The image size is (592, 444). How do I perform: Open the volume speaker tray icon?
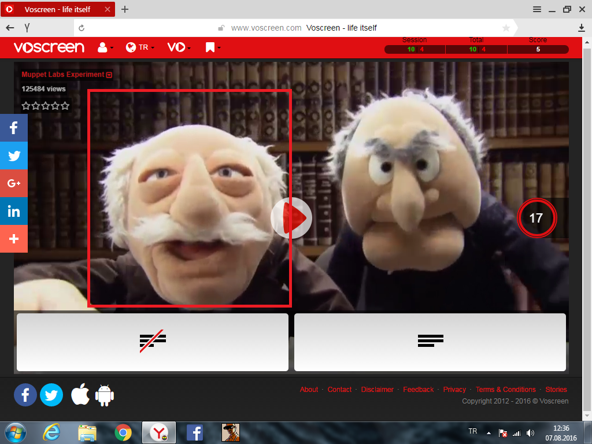pyautogui.click(x=531, y=433)
